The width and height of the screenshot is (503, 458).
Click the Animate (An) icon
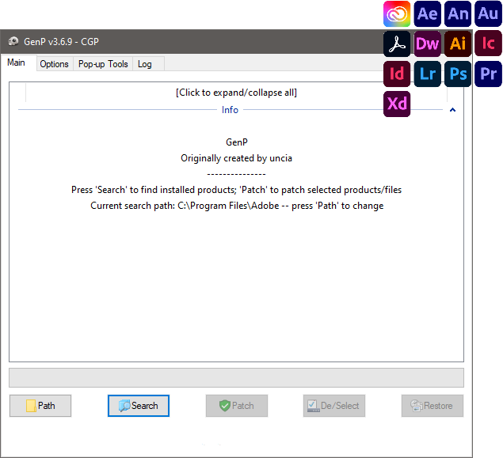(458, 13)
